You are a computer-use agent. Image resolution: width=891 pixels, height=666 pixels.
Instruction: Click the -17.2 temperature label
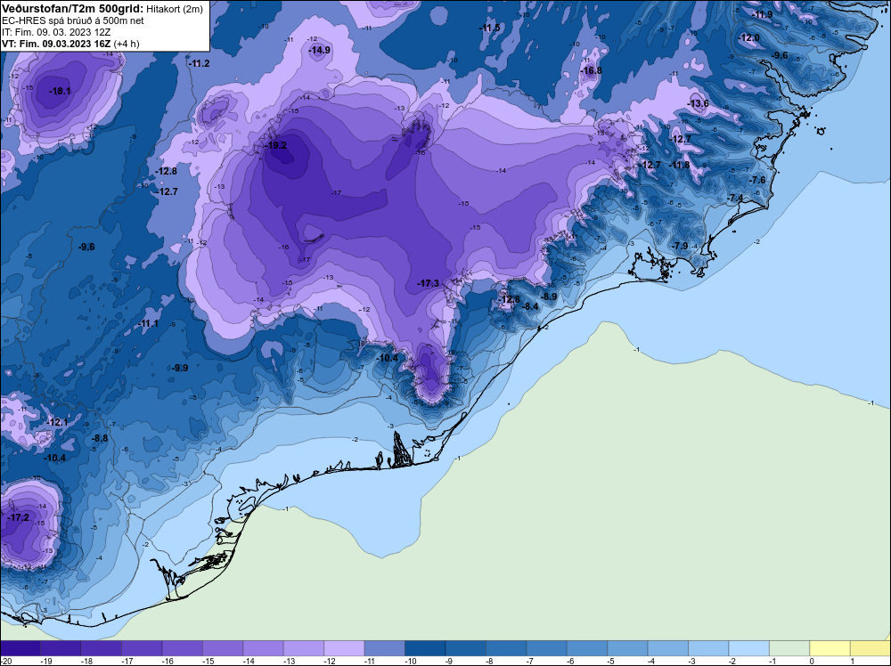(x=18, y=518)
